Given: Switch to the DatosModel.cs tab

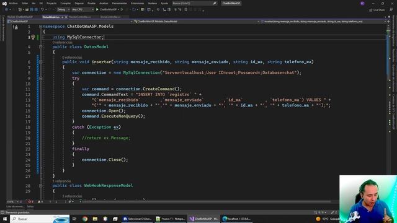Looking at the screenshot, I should (x=51, y=17).
